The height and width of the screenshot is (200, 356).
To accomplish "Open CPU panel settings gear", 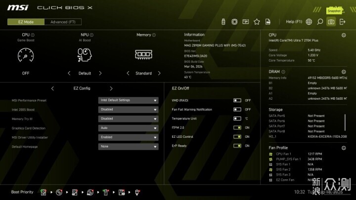I will 344,35.
